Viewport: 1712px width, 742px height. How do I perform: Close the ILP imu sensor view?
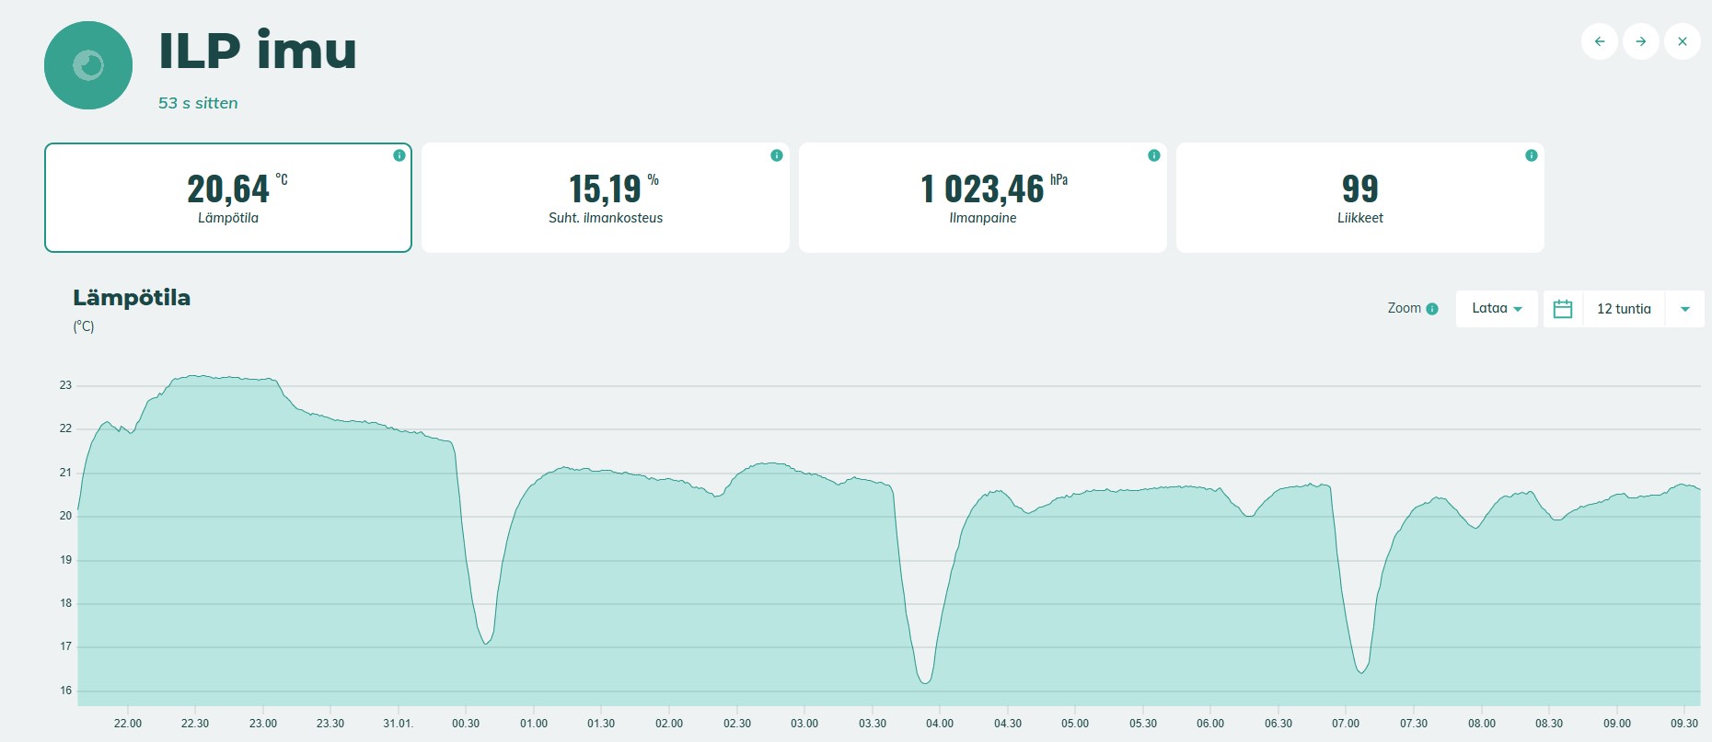(1683, 41)
